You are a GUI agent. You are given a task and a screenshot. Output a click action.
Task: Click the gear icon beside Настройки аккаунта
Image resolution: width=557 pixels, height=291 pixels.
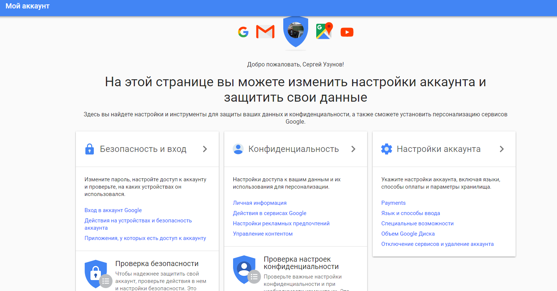387,149
